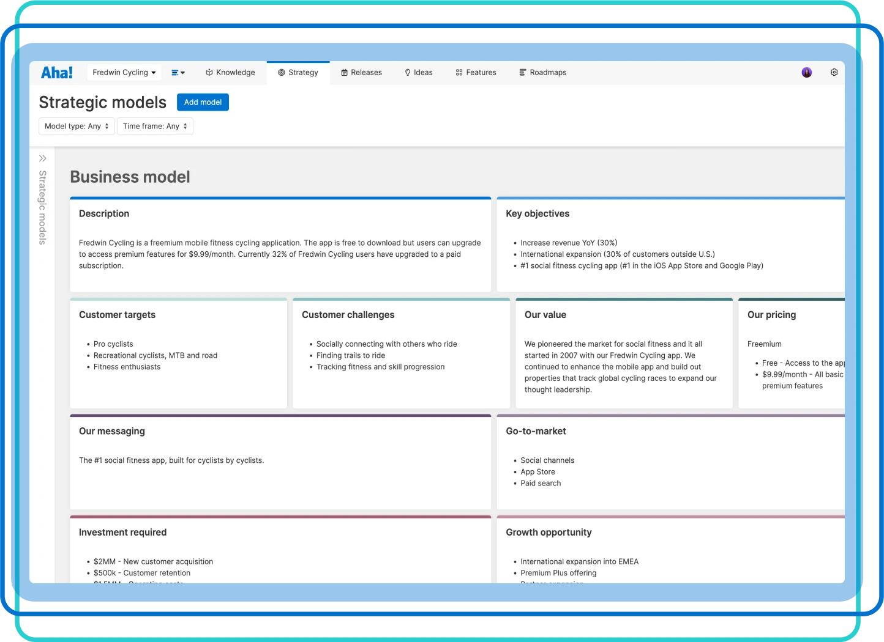Viewport: 884px width, 642px height.
Task: Open the user avatar profile
Action: coord(807,73)
